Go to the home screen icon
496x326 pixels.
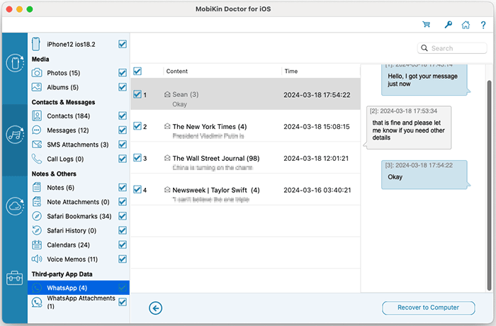point(466,24)
